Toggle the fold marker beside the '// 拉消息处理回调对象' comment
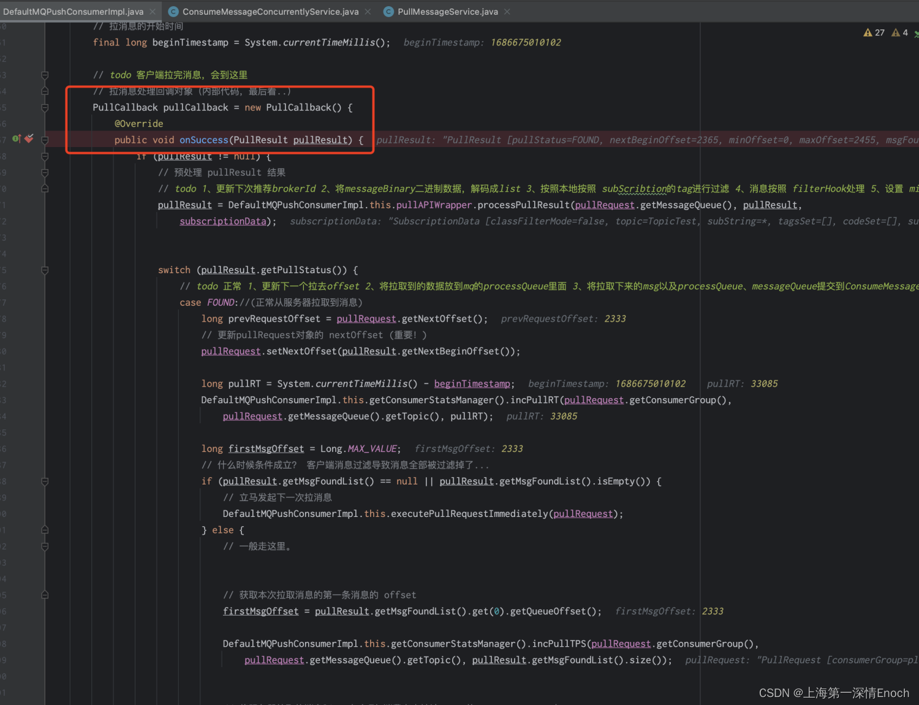 click(x=45, y=91)
